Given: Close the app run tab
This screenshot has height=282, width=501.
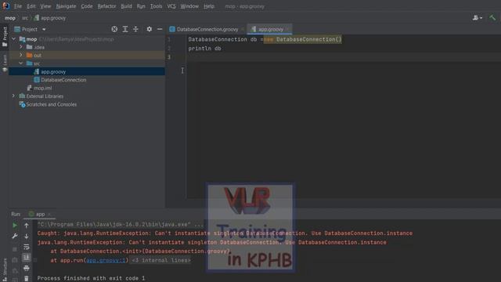Looking at the screenshot, I should tap(49, 214).
